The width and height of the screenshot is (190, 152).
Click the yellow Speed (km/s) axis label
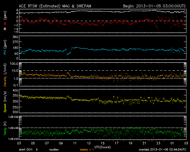coord(5,102)
